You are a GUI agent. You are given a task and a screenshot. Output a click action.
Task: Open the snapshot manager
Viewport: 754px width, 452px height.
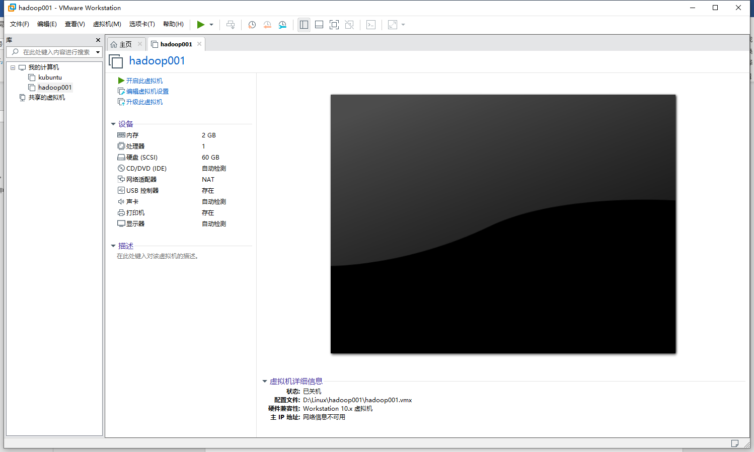283,25
